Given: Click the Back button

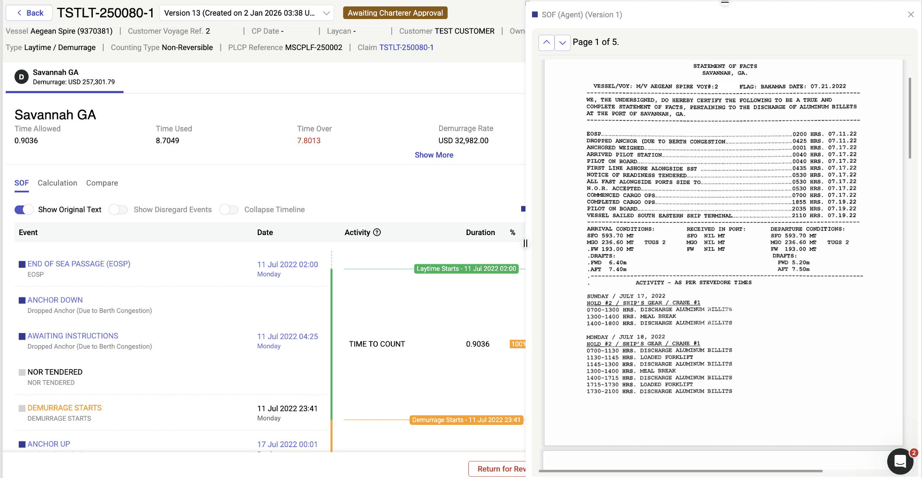Looking at the screenshot, I should click(30, 13).
